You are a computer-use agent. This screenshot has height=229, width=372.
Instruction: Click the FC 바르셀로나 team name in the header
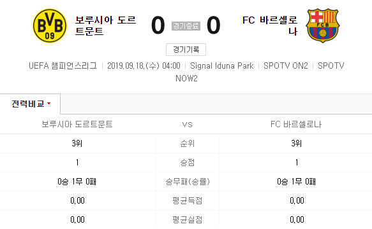(270, 25)
